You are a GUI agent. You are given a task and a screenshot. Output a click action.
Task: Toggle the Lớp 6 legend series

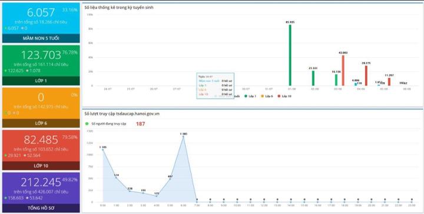[267, 96]
